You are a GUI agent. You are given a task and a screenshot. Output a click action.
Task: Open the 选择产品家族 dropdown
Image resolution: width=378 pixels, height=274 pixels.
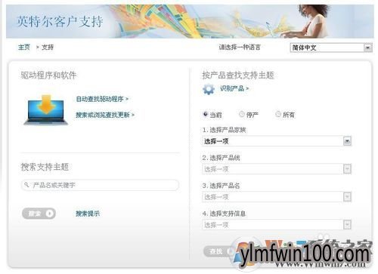(277, 141)
